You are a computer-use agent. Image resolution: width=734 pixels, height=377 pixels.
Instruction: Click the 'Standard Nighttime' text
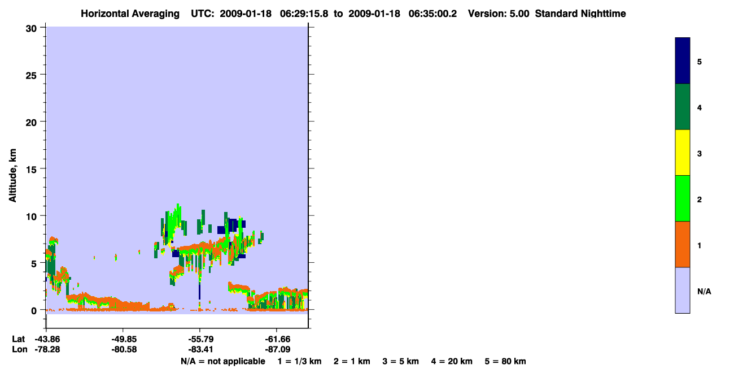(580, 14)
